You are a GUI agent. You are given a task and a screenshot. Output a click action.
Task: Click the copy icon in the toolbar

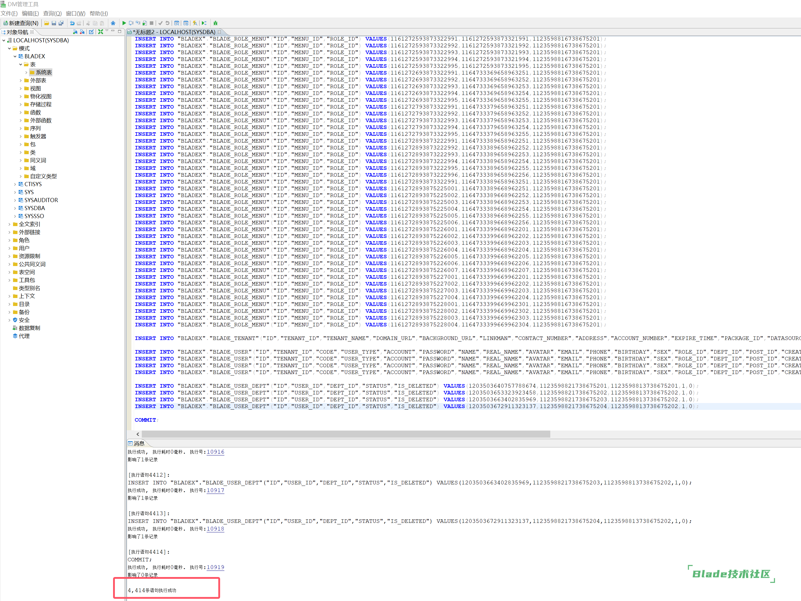tap(95, 23)
